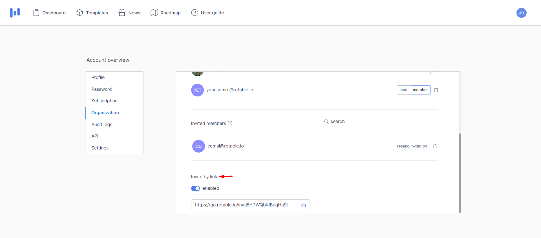This screenshot has height=238, width=541.
Task: Remove cemal@retable.io invitation via trash icon
Action: point(435,146)
